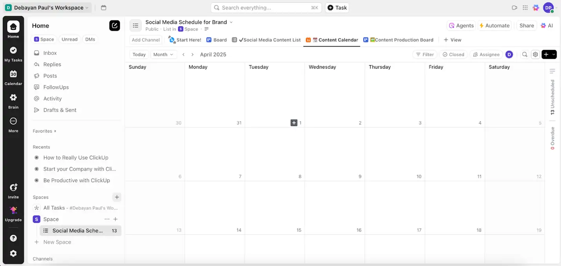Click the plus icon on April 1

294,123
